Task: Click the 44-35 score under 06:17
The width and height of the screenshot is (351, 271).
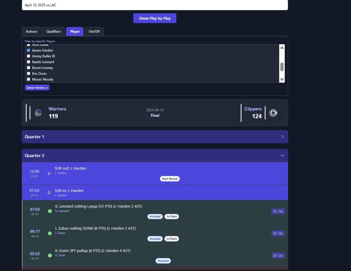Action: (x=35, y=236)
